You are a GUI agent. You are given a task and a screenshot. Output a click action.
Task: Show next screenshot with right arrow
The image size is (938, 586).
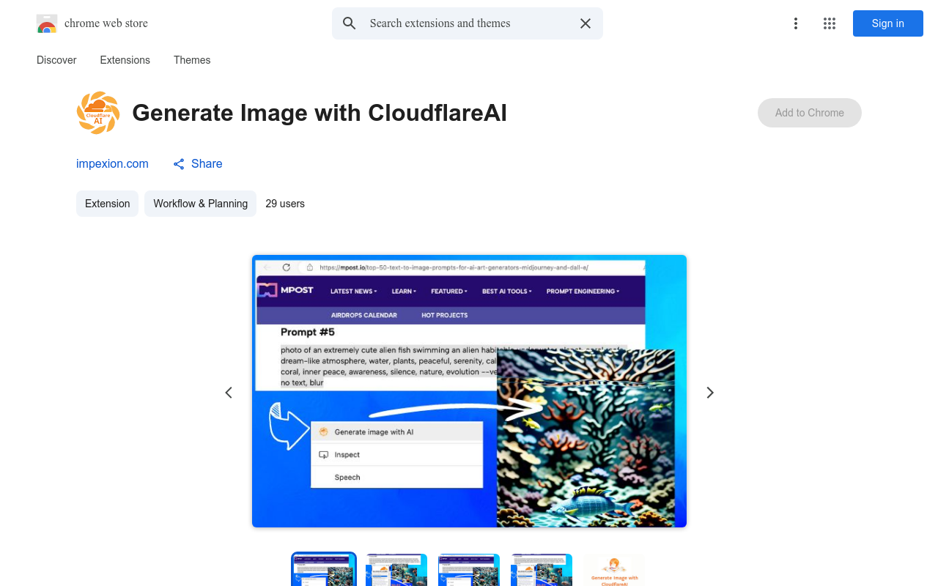pyautogui.click(x=709, y=393)
